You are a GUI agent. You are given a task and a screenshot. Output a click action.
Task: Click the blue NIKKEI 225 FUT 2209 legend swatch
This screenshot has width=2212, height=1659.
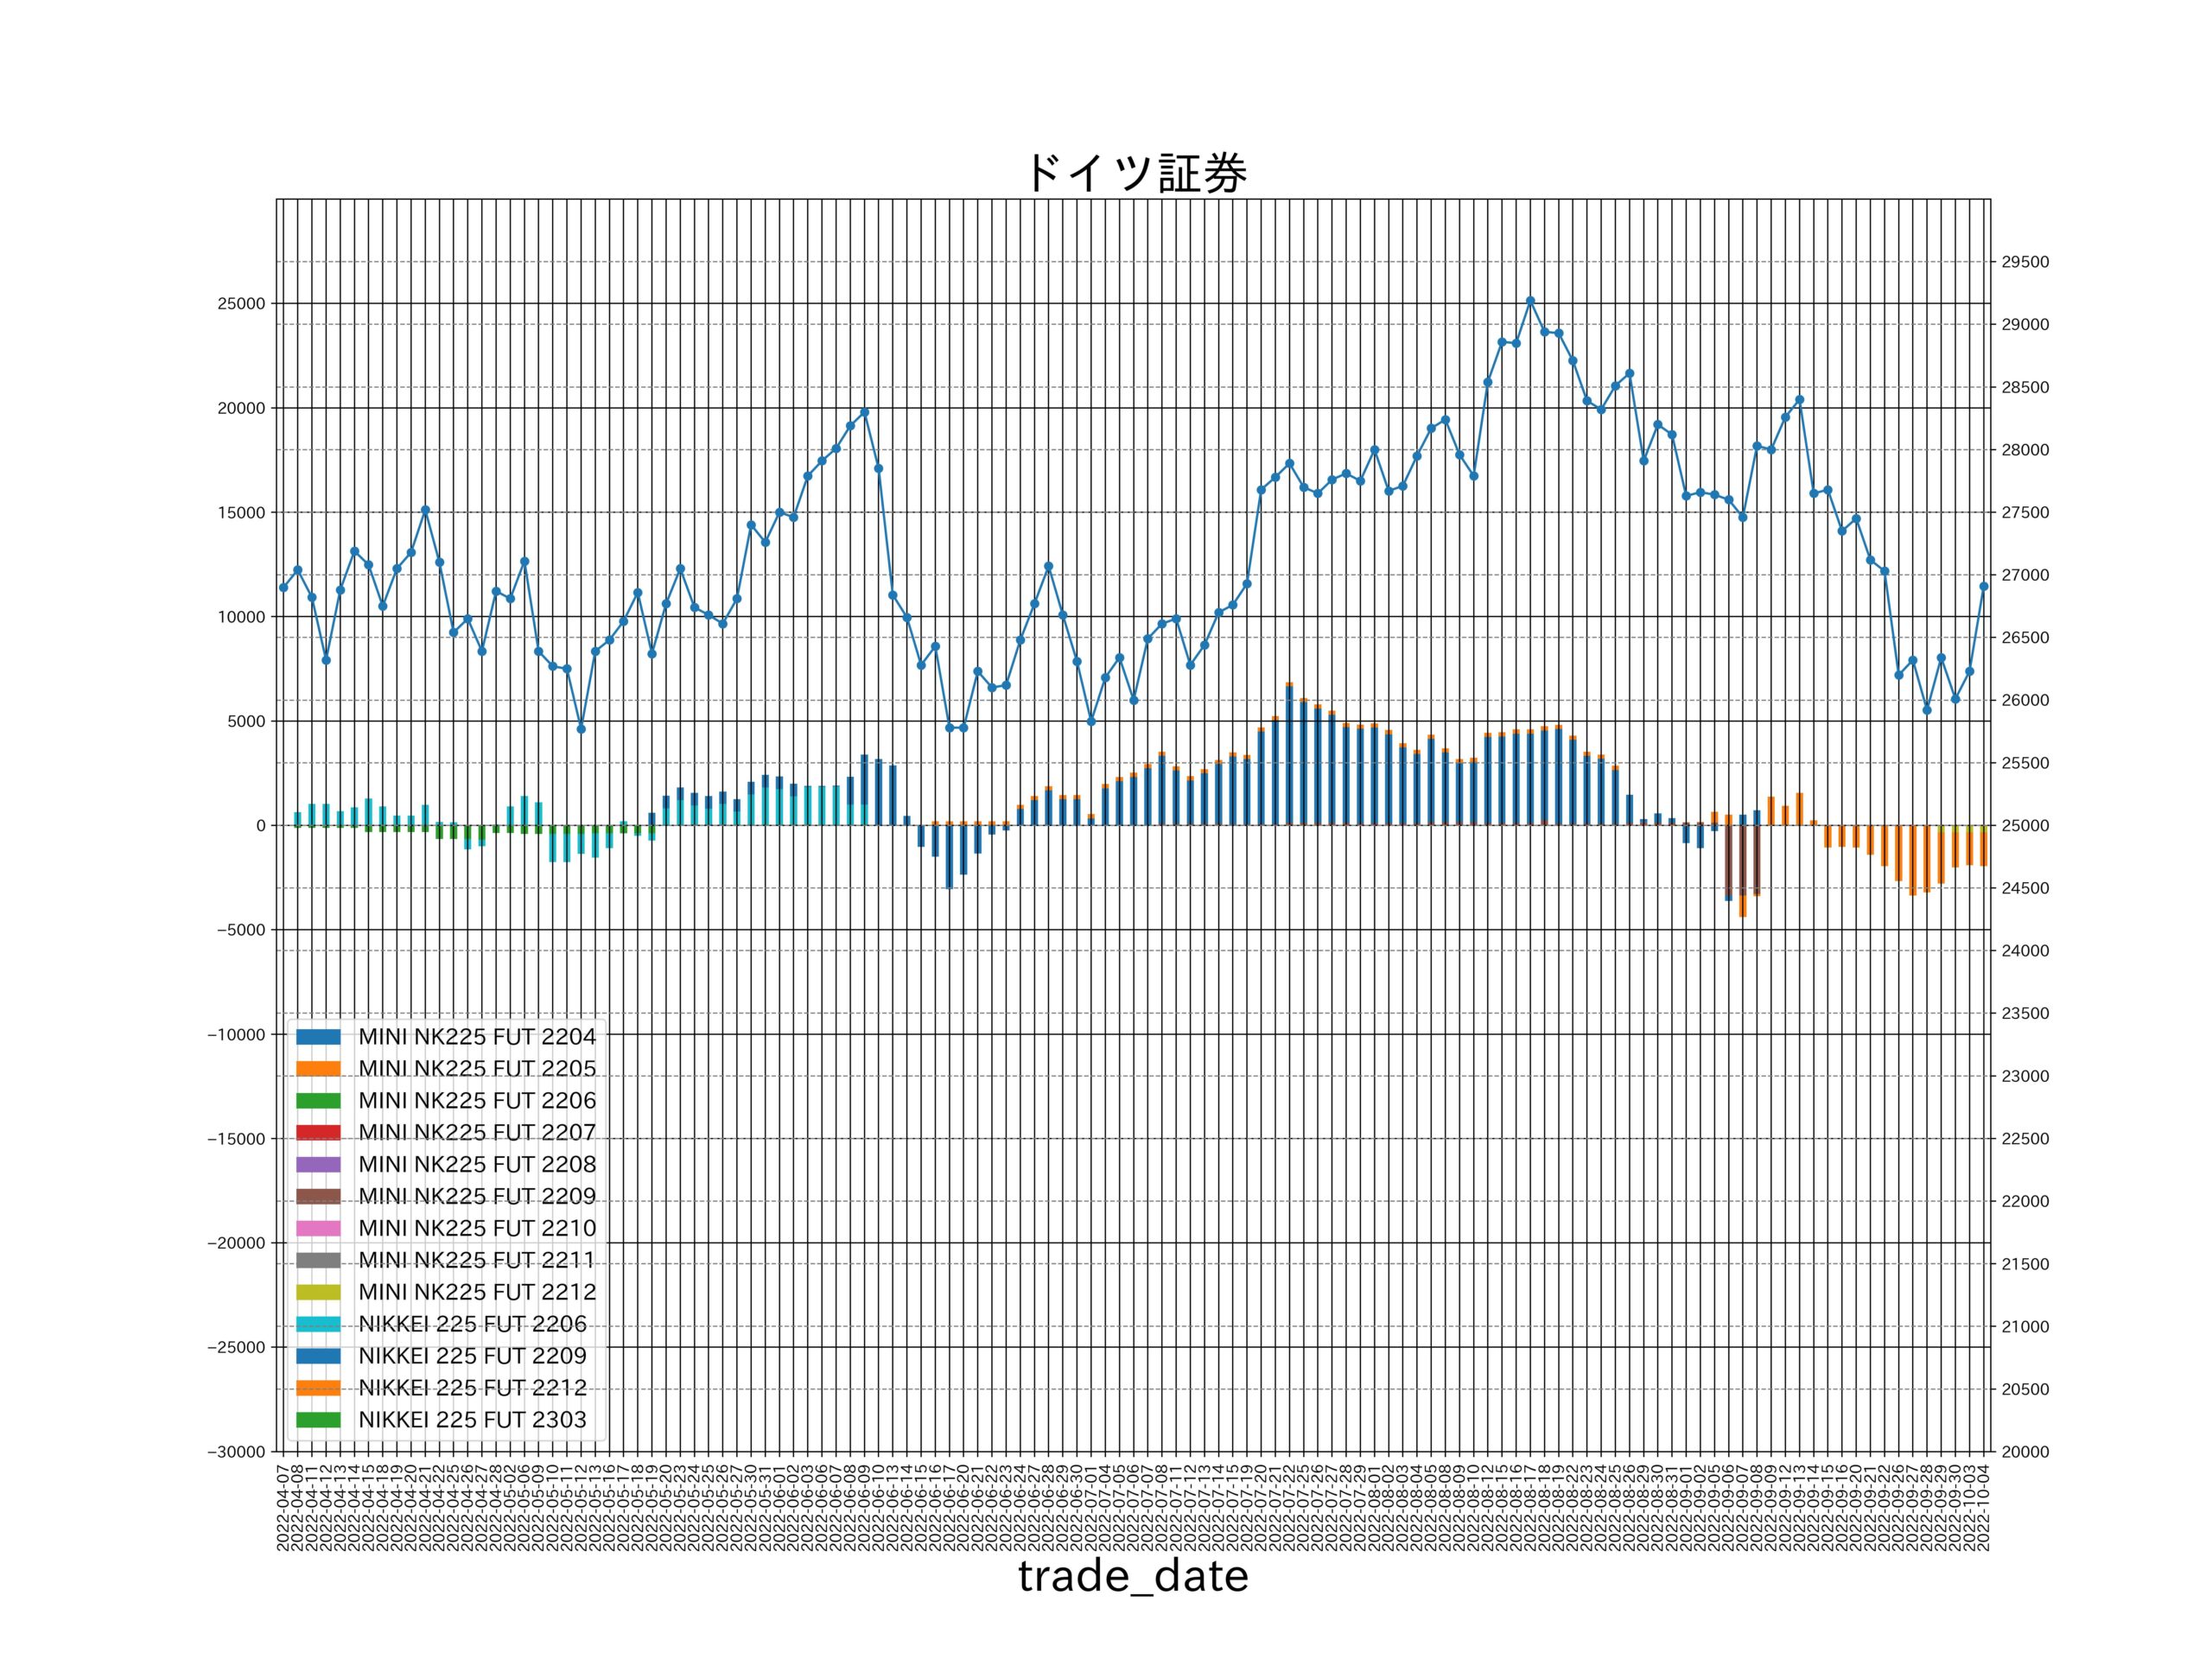coord(318,1357)
